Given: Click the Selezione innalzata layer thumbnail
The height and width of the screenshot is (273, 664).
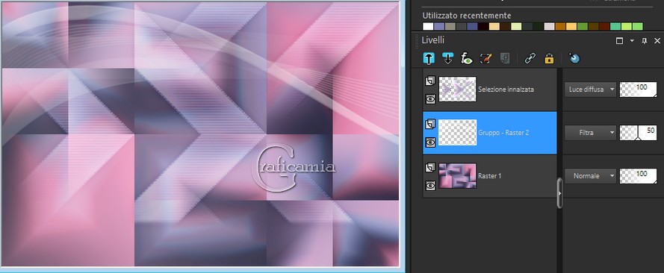Looking at the screenshot, I should pyautogui.click(x=457, y=90).
